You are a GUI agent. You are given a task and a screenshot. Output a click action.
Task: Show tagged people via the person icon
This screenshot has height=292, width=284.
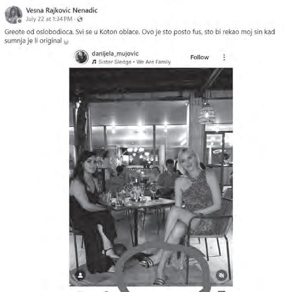tap(80, 276)
